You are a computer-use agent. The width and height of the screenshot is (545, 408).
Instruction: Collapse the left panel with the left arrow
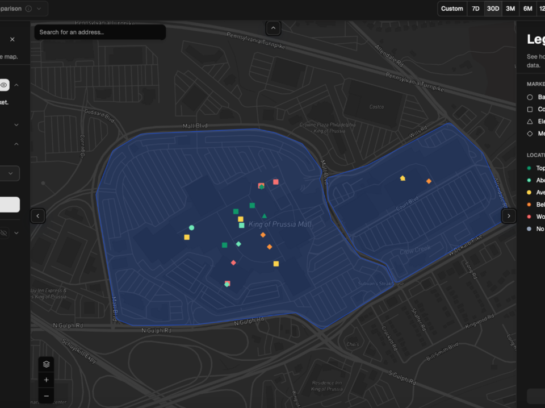click(38, 216)
